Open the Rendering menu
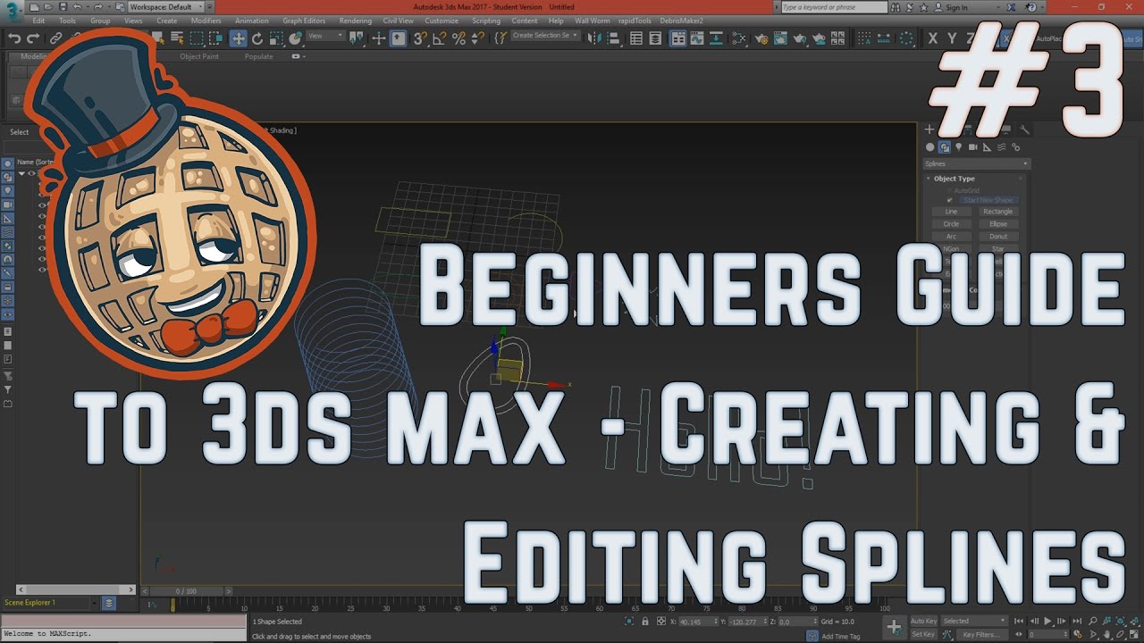Image resolution: width=1144 pixels, height=643 pixels. click(356, 21)
